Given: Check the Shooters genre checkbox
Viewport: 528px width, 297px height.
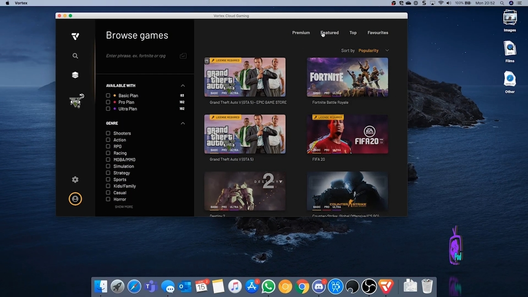Looking at the screenshot, I should click(x=108, y=133).
